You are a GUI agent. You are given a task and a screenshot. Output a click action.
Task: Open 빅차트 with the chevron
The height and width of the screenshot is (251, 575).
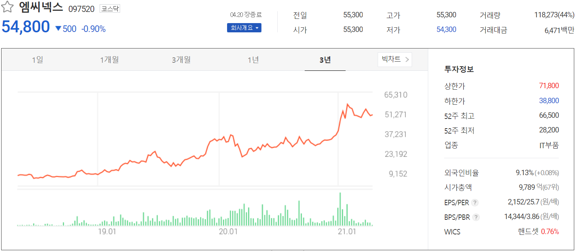[x=395, y=60]
